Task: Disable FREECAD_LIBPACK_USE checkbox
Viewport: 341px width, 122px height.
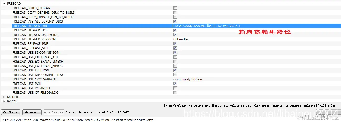Action: [175, 30]
